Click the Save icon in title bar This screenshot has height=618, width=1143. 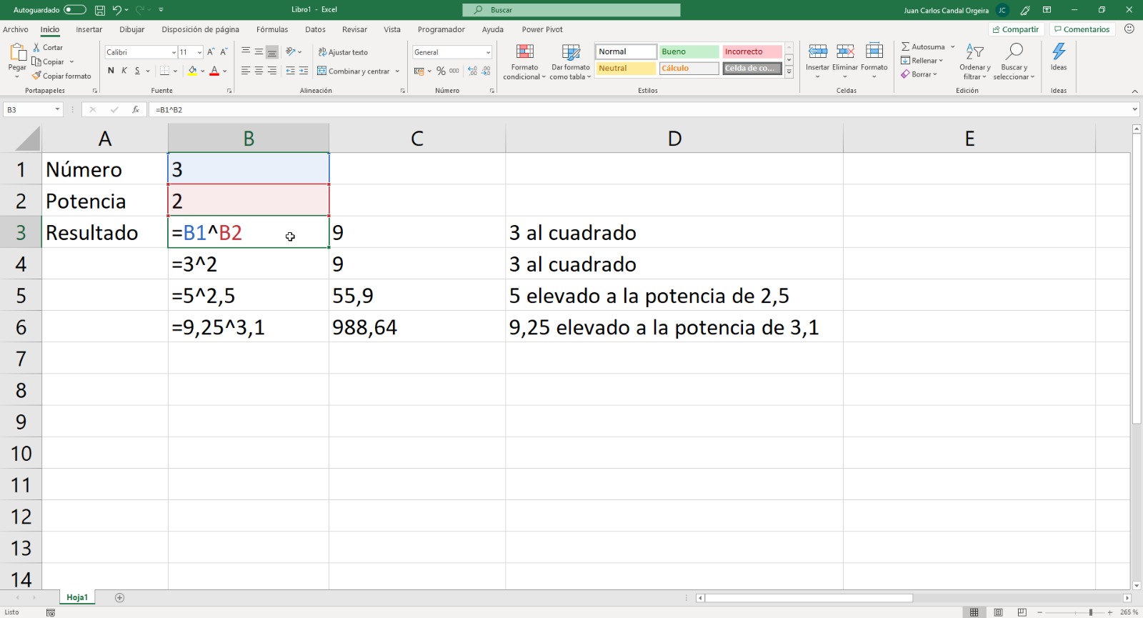[100, 10]
